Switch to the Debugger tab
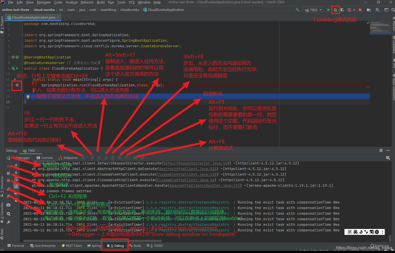 pyautogui.click(x=23, y=158)
